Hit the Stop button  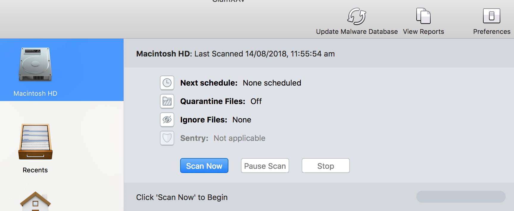pyautogui.click(x=325, y=166)
